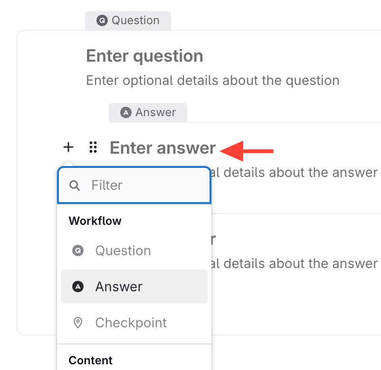Click the Content section header in menu
Viewport: 381px width, 370px height.
[91, 360]
